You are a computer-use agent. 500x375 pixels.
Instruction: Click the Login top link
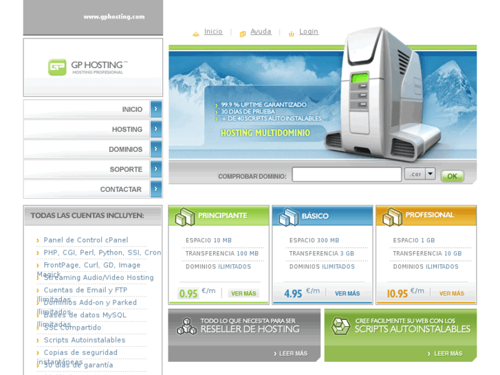pos(309,31)
